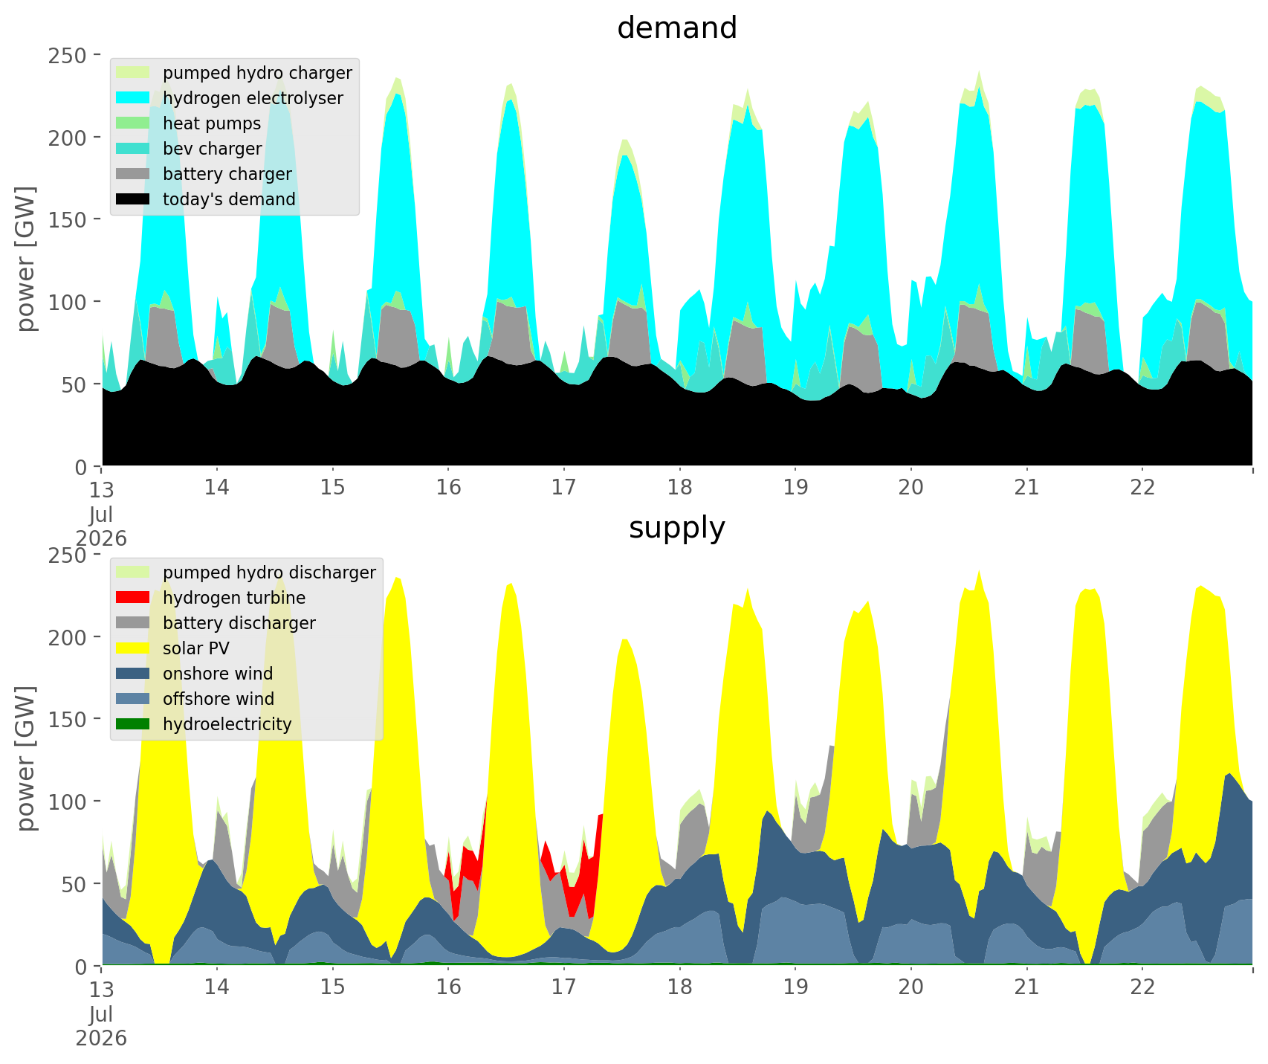Viewport: 1268px width, 1064px height.
Task: Click the pumped hydro charger legend swatch
Action: point(134,73)
